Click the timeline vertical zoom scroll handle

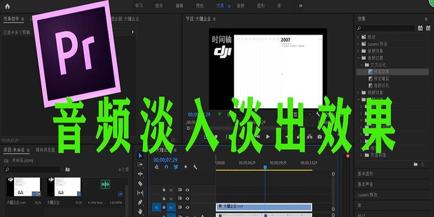333,174
